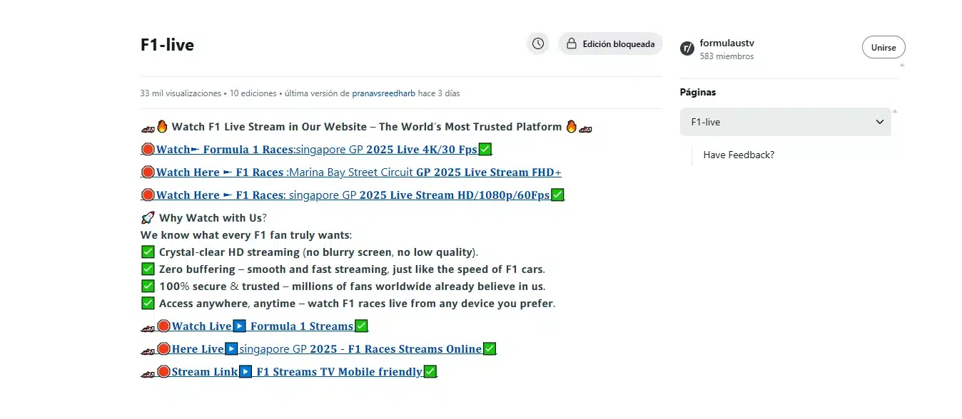Click the play icon after Stream Link

click(245, 372)
